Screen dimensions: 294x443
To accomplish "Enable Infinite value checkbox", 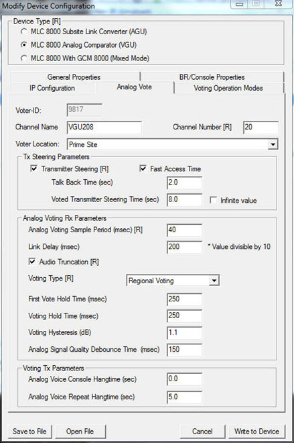I will coord(214,200).
